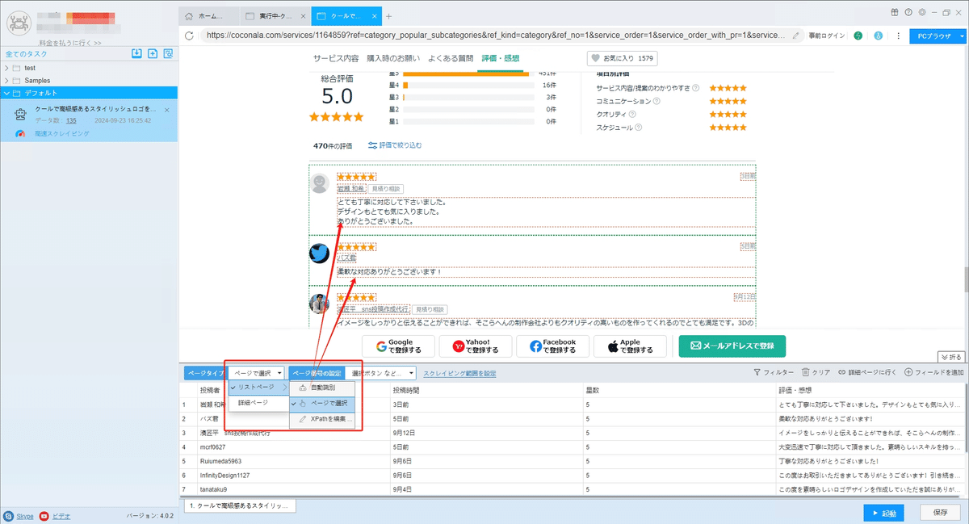Click Skype icon in status bar
This screenshot has height=524, width=969.
pos(8,515)
